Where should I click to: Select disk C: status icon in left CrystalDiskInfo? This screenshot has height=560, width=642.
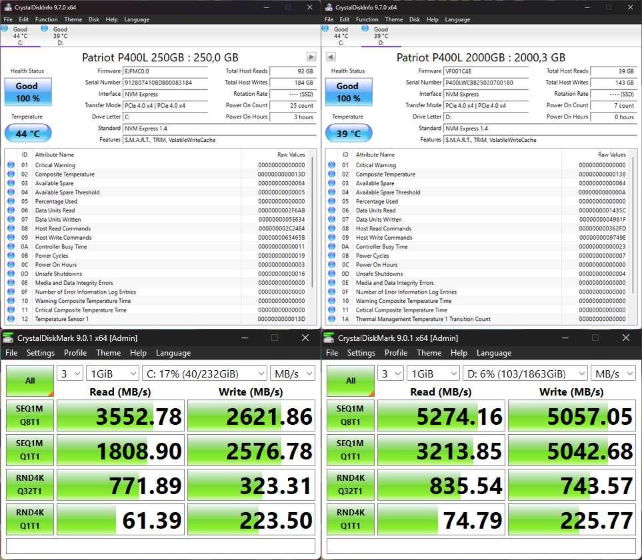[5, 29]
